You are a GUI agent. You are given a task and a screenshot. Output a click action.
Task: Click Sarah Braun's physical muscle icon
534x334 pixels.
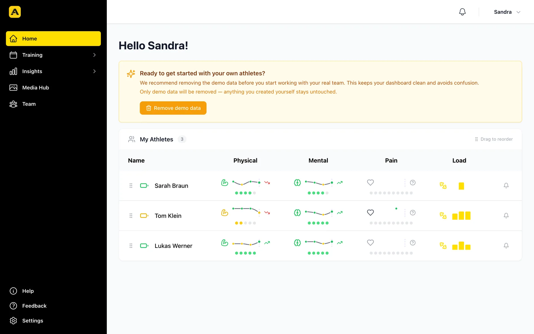pyautogui.click(x=225, y=183)
